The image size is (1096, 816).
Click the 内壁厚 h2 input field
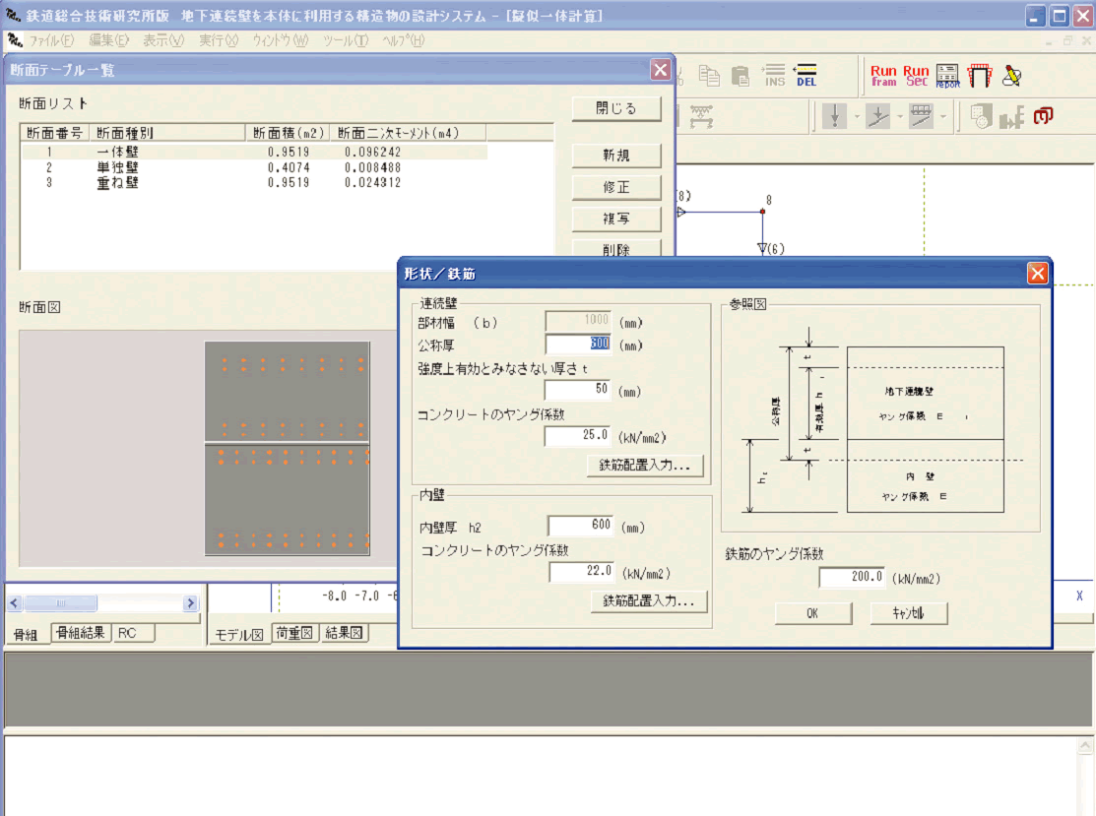581,527
